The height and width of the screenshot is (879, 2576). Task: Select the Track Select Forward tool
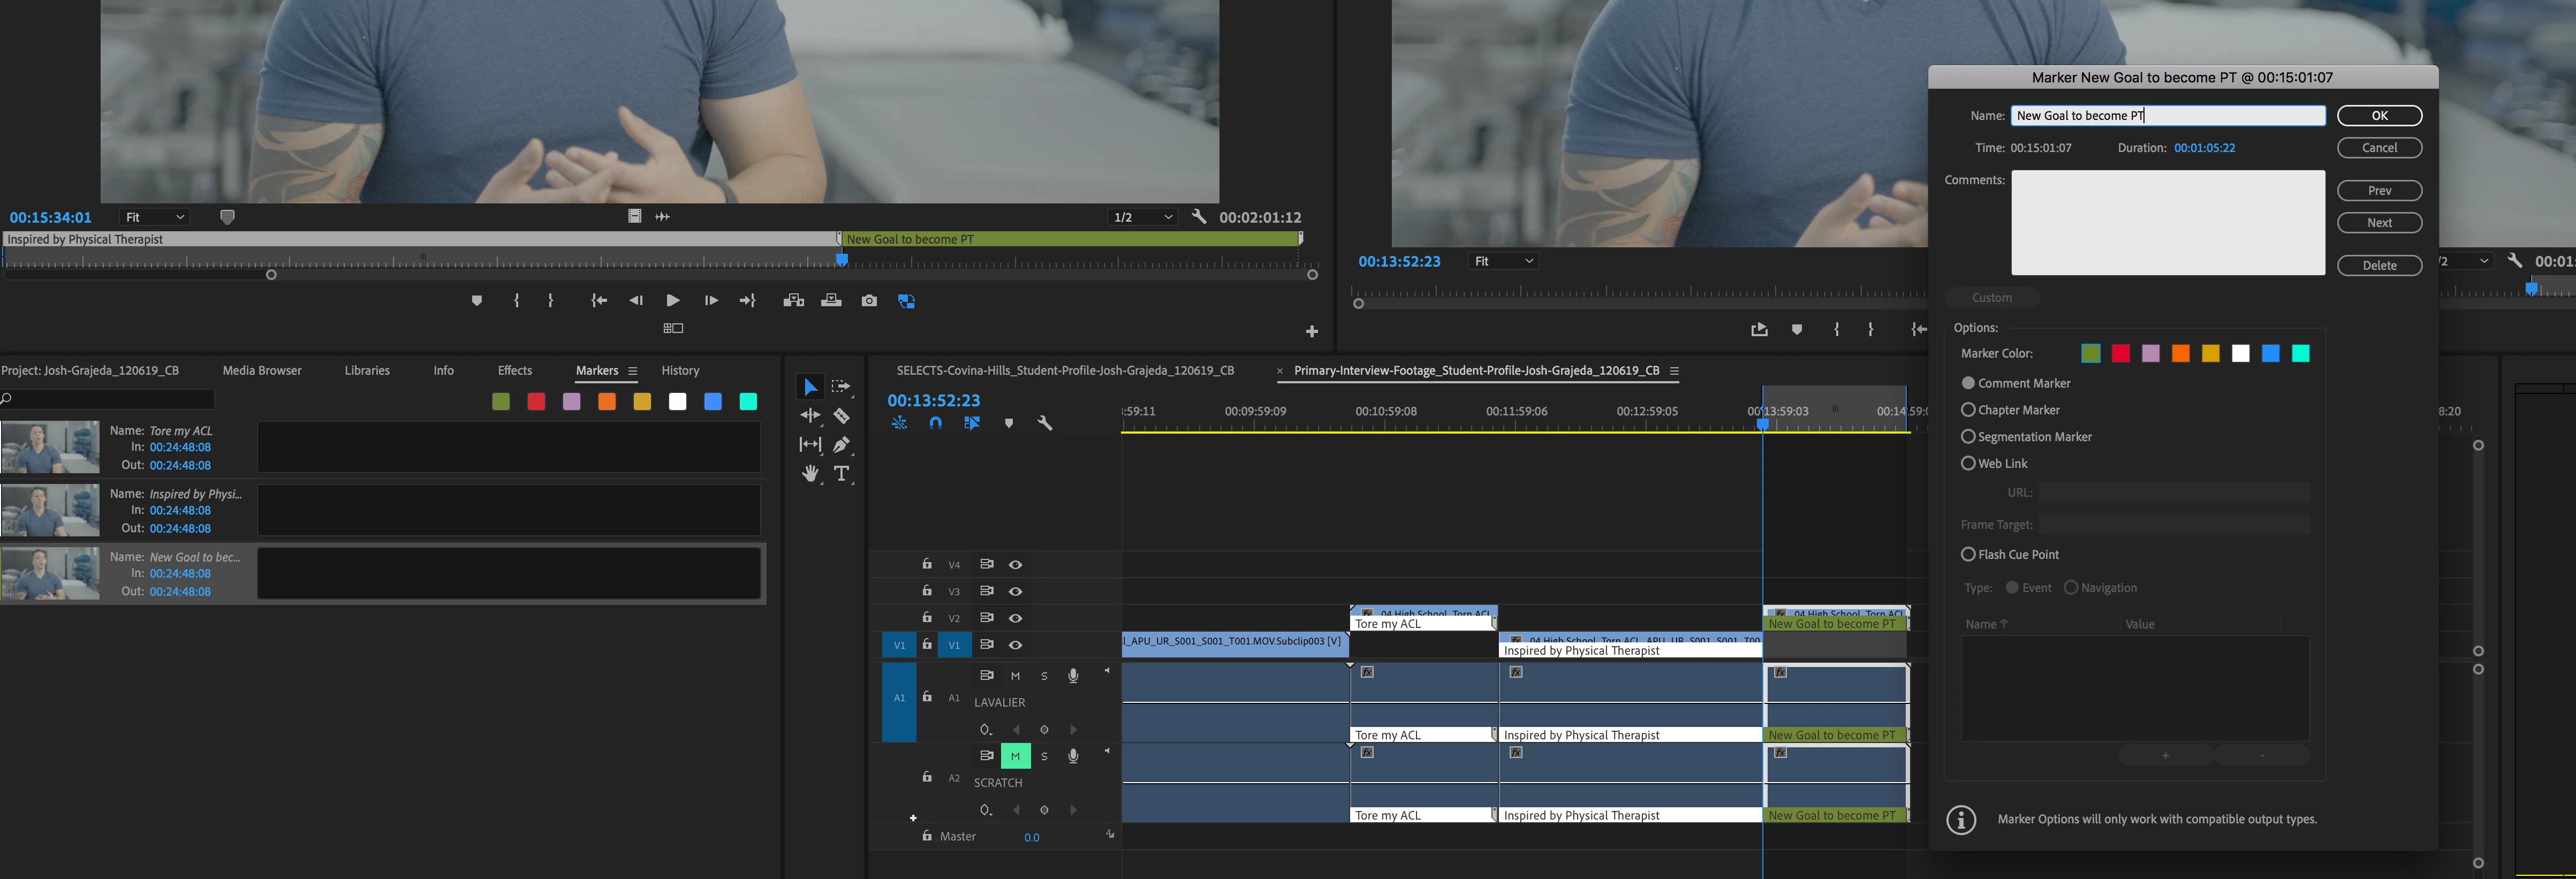[841, 387]
